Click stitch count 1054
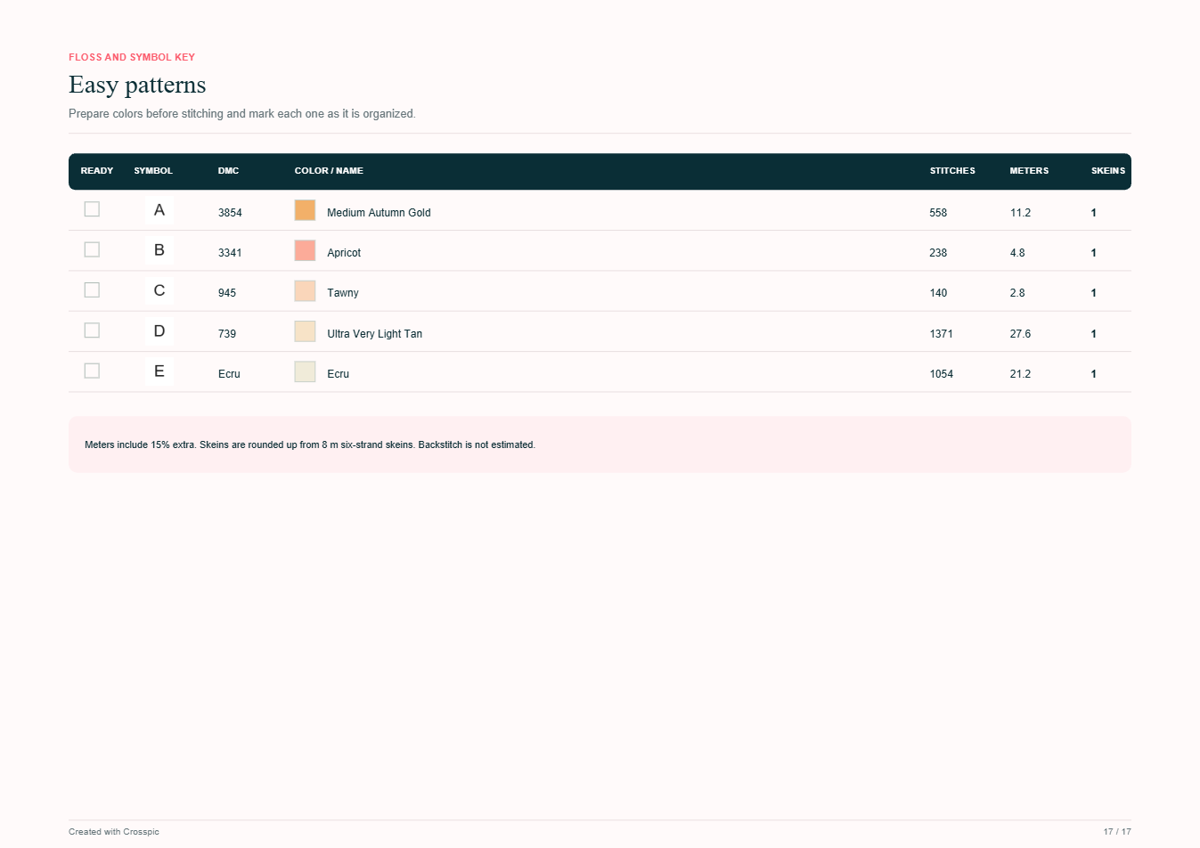1200x848 pixels. (942, 374)
